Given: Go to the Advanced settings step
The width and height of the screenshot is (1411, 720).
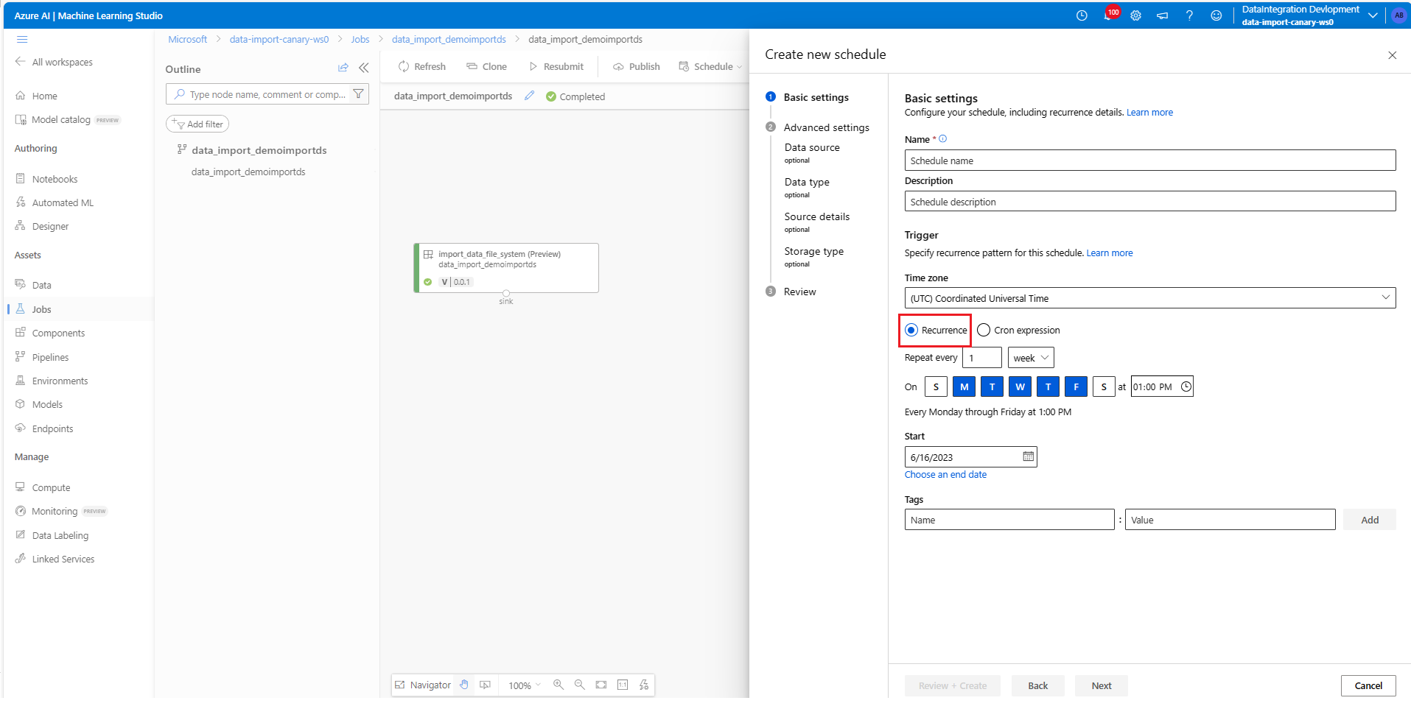Looking at the screenshot, I should [x=826, y=127].
